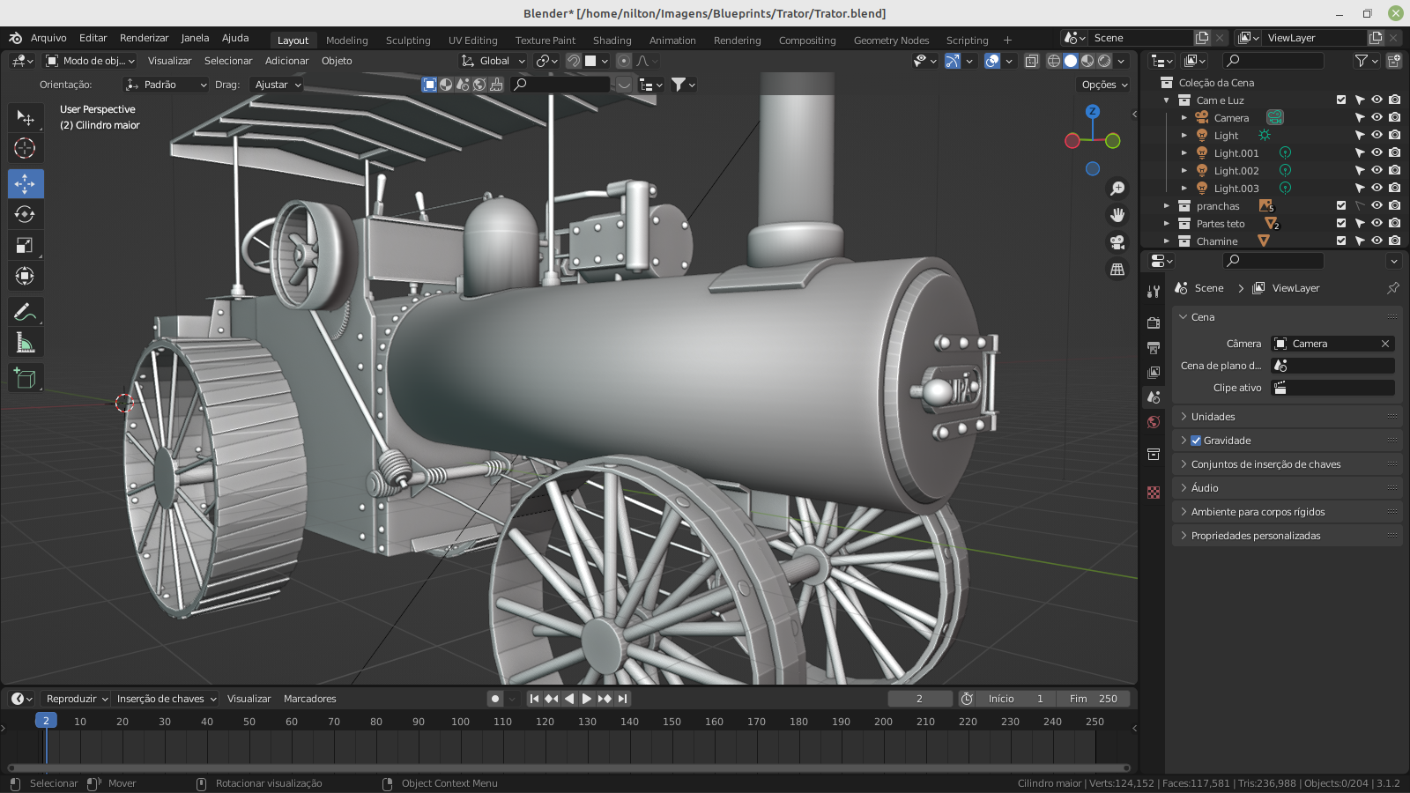Select the Move tool in the toolbar
This screenshot has height=793, width=1410.
pos(25,184)
